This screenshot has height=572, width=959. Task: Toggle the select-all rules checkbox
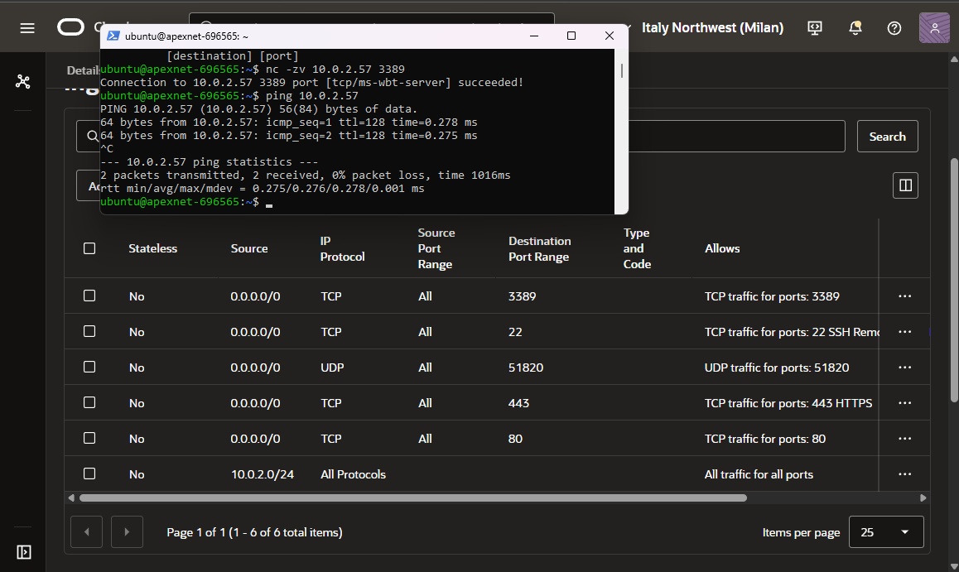89,248
